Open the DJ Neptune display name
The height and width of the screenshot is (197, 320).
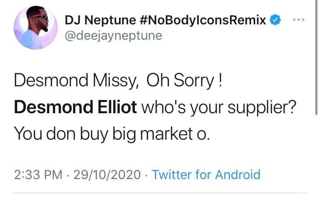[x=100, y=20]
